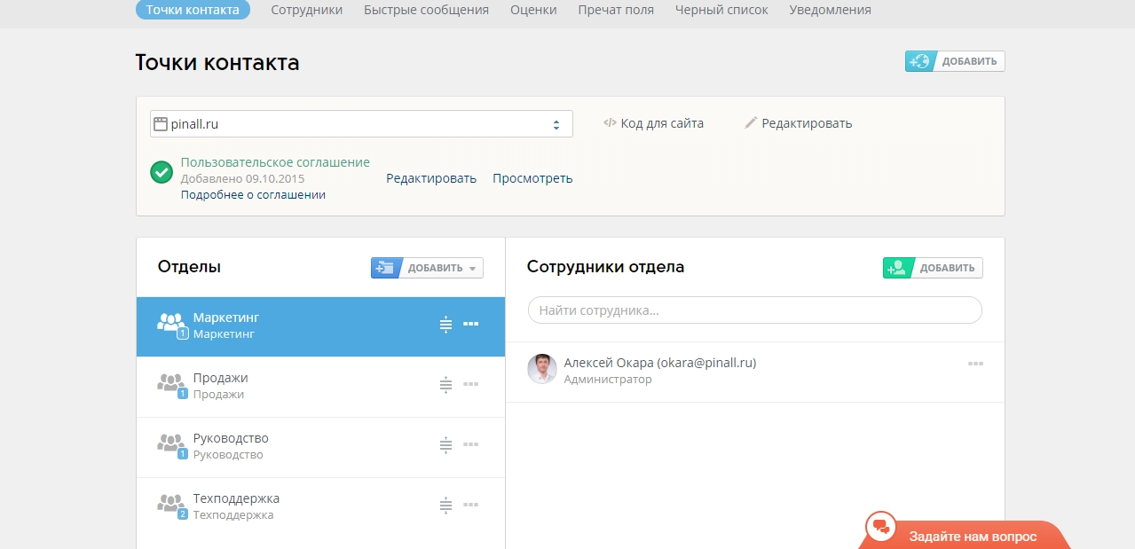
Task: Click the green checkmark agreement status icon
Action: [162, 172]
